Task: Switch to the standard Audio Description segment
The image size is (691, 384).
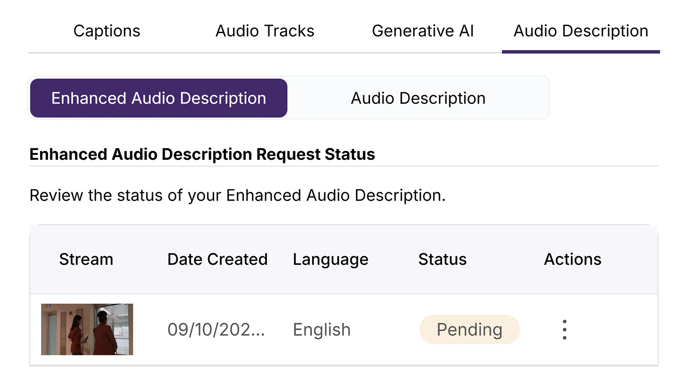Action: [x=418, y=98]
